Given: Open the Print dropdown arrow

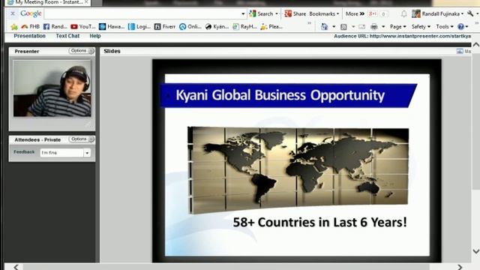Looking at the screenshot, I should pos(383,27).
